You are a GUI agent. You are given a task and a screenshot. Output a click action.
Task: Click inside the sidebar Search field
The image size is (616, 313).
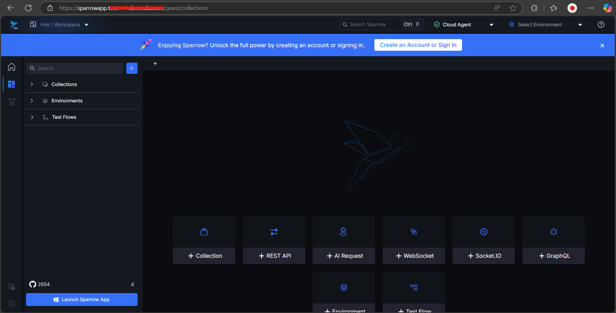[x=74, y=68]
